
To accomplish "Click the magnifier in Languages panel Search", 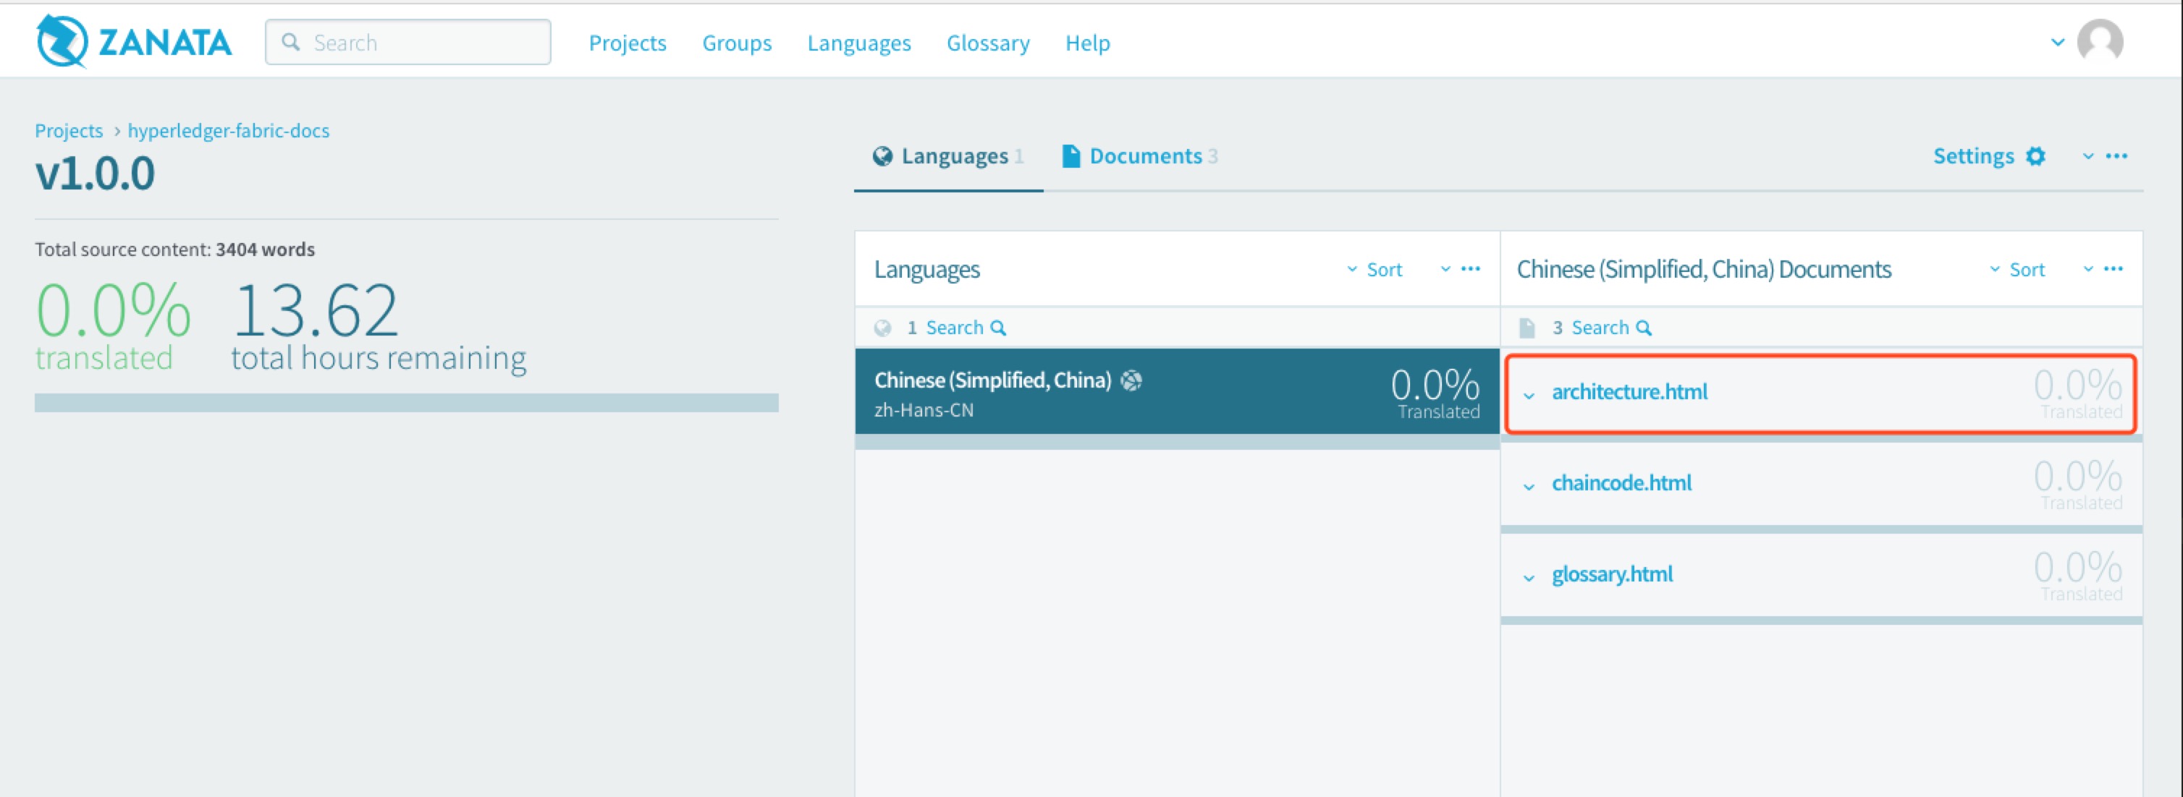I will [998, 328].
